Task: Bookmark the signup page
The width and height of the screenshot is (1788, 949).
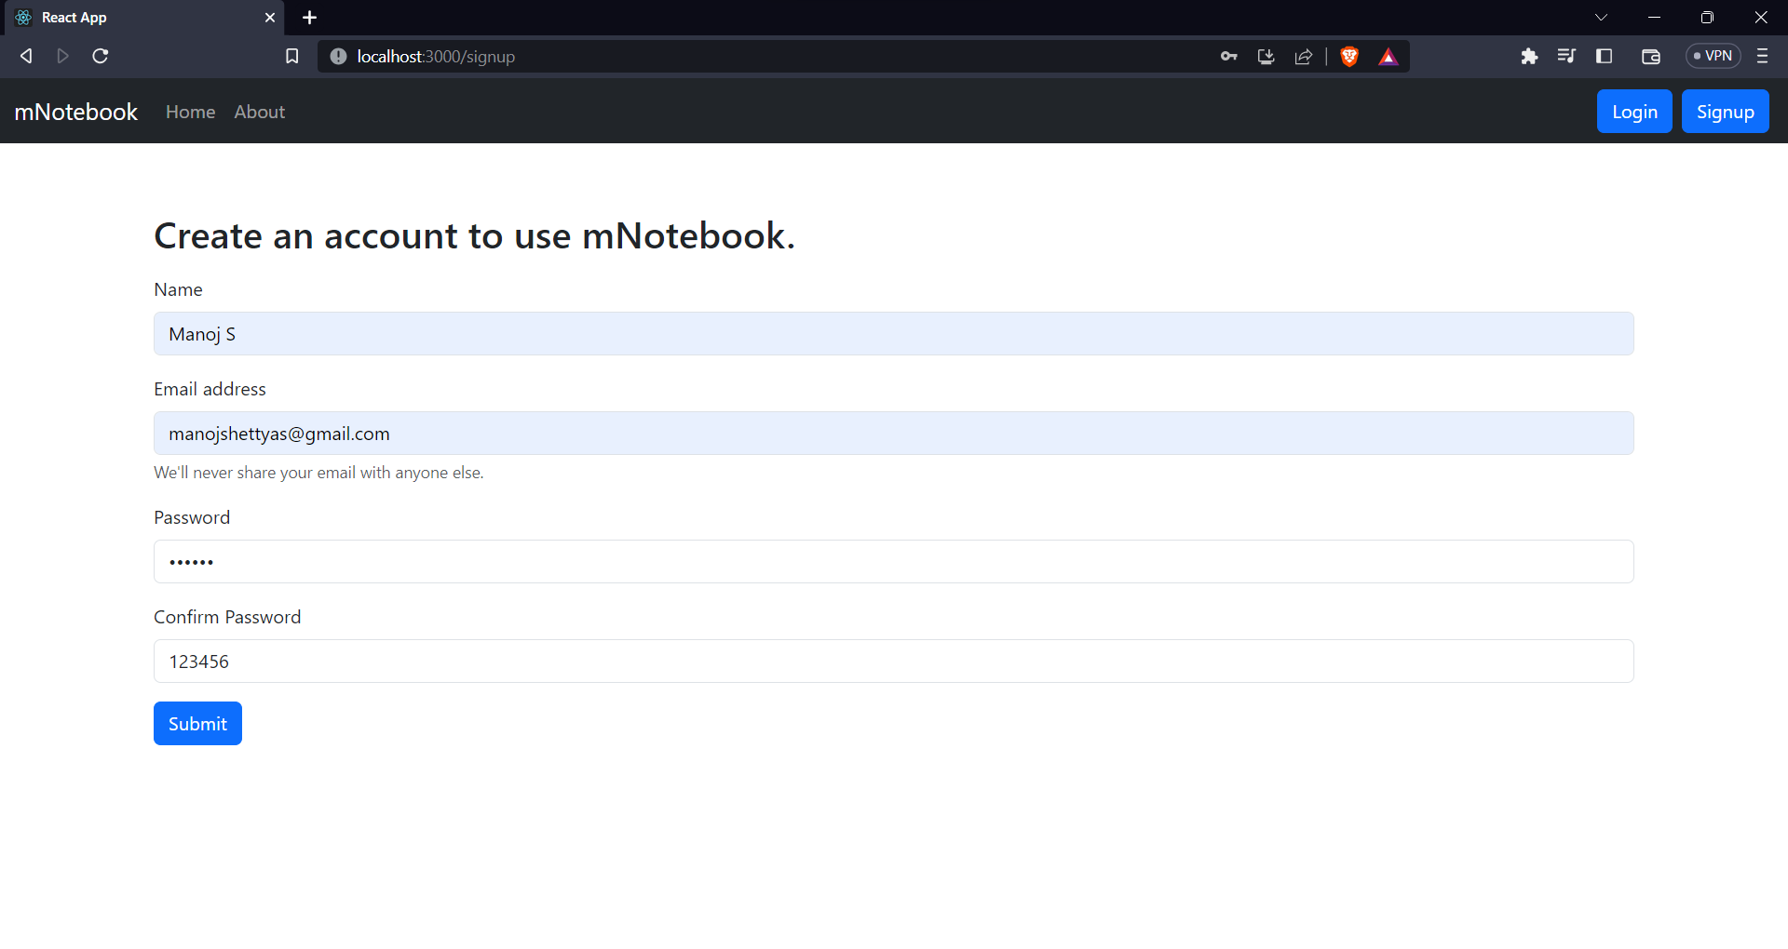Action: click(291, 56)
